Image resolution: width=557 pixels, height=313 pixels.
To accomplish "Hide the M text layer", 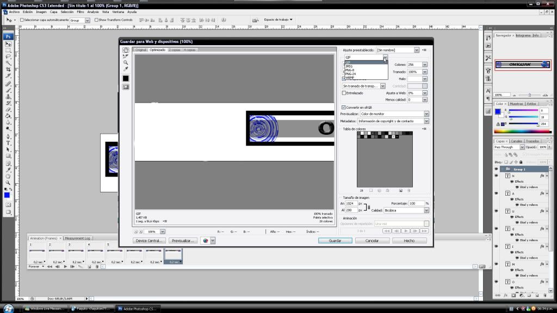I will pyautogui.click(x=496, y=264).
